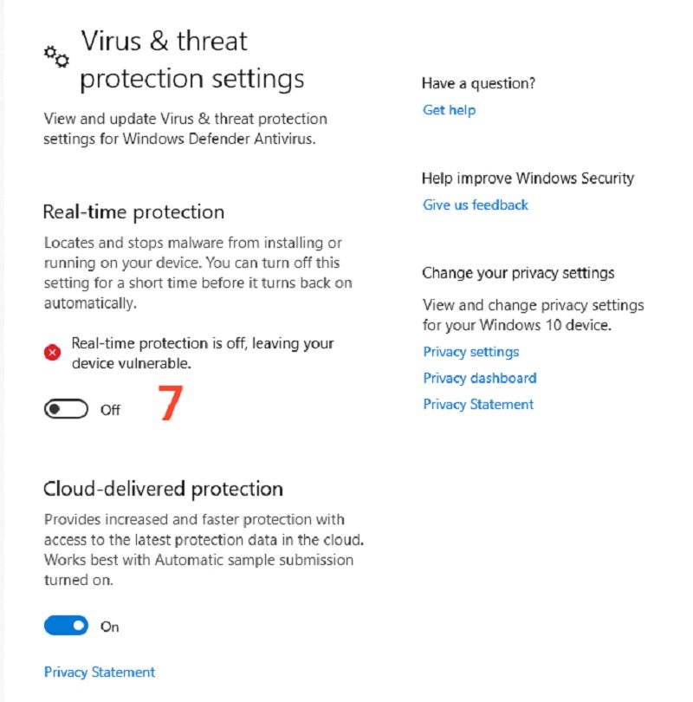The width and height of the screenshot is (693, 702).
Task: Click the Off label beside the toggle
Action: [x=110, y=410]
